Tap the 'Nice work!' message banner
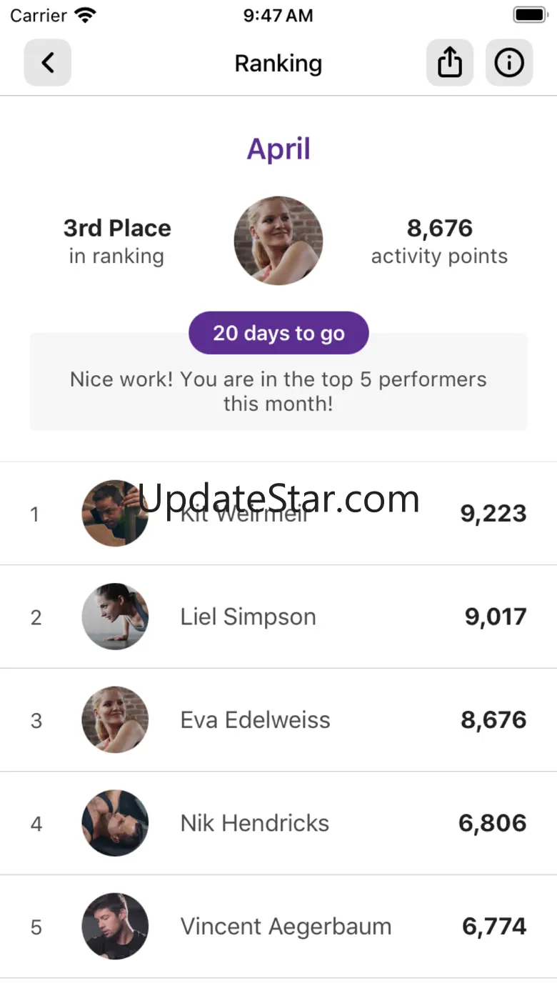557x991 pixels. (x=278, y=382)
